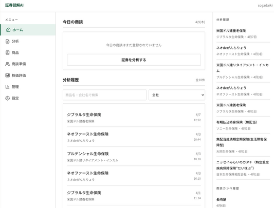Open 商談準備 menu label
Viewport: 274px width, 208px height.
click(x=19, y=64)
